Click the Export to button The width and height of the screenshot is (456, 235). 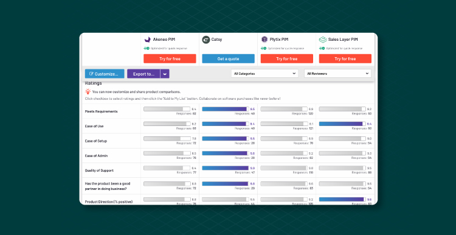[143, 74]
